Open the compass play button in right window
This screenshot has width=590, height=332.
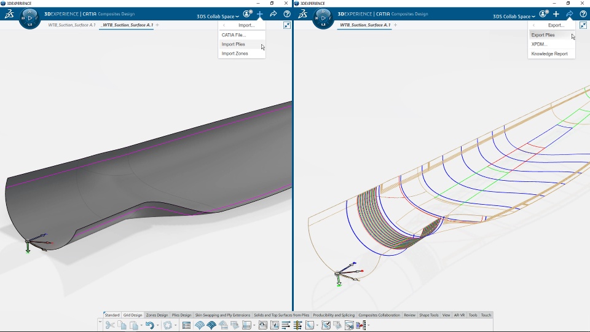(323, 18)
